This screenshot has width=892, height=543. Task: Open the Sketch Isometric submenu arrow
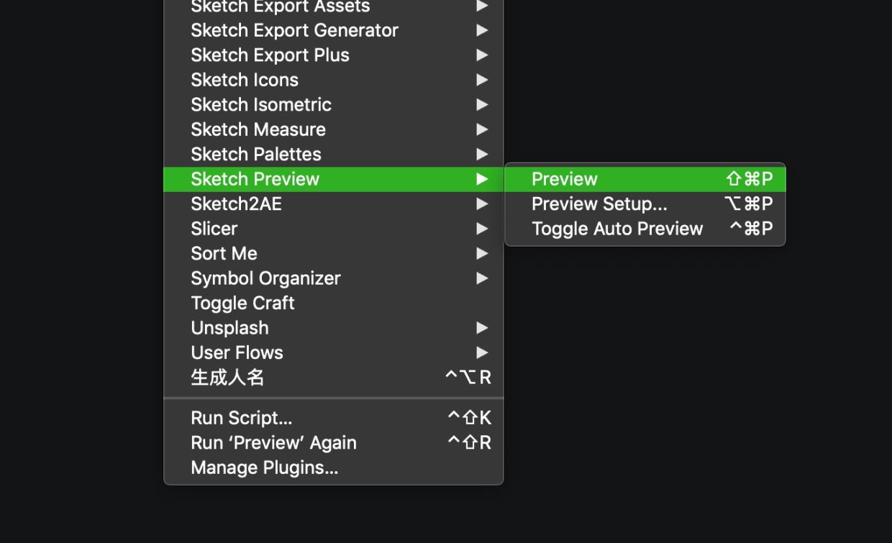482,105
